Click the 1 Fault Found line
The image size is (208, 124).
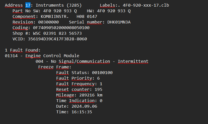[23, 50]
